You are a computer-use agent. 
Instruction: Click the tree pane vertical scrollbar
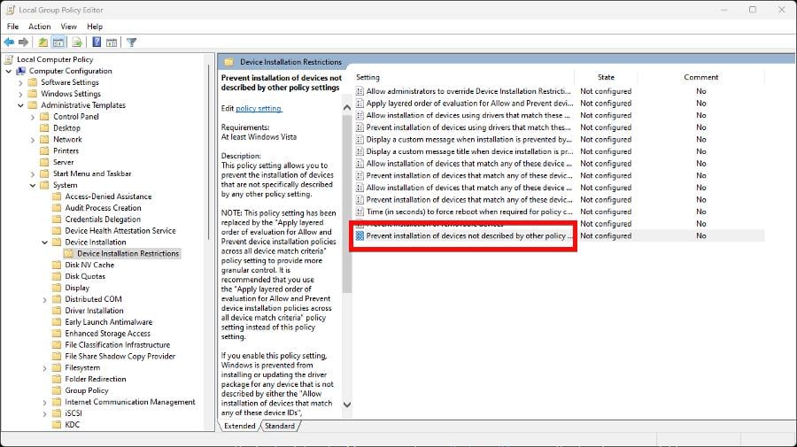(209, 152)
